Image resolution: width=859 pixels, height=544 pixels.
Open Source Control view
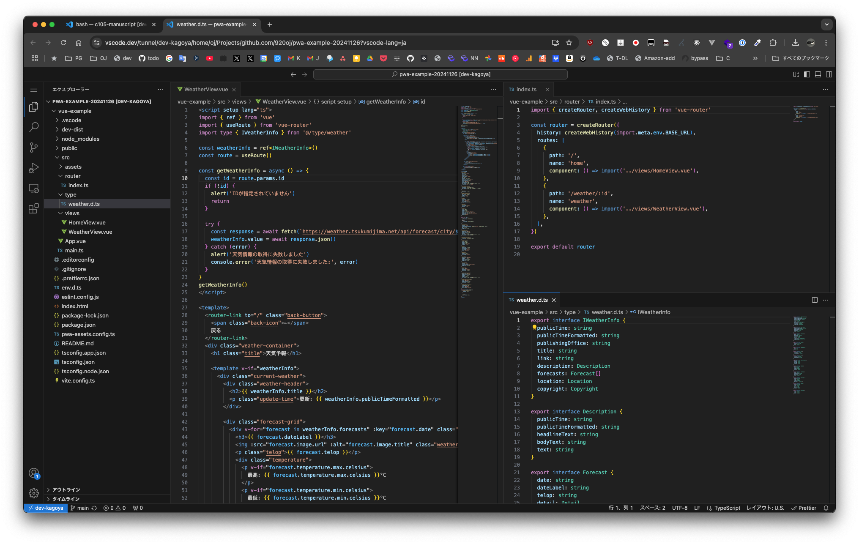coord(34,147)
